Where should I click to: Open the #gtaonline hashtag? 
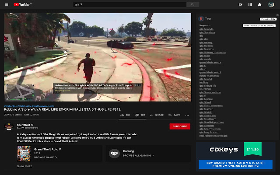click(10, 106)
